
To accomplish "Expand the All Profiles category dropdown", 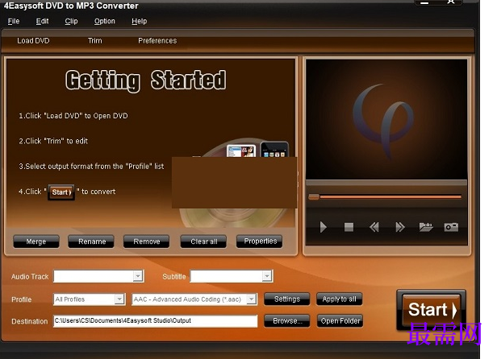I will [119, 299].
